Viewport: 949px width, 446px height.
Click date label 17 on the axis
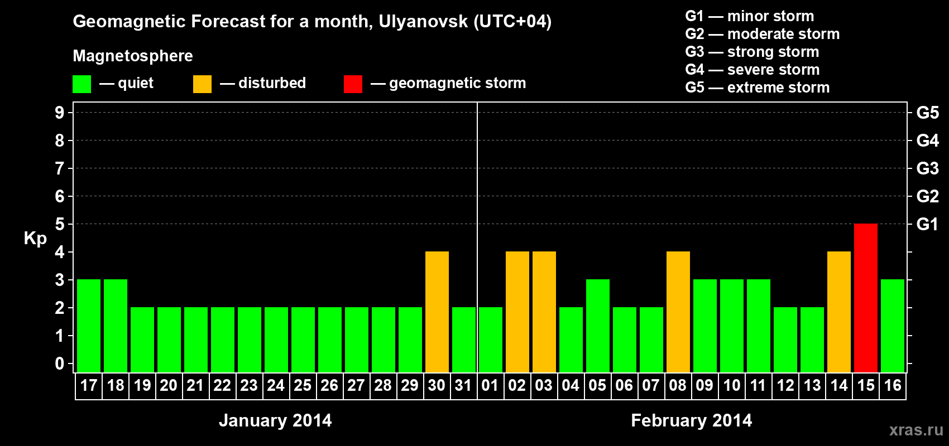click(x=89, y=386)
